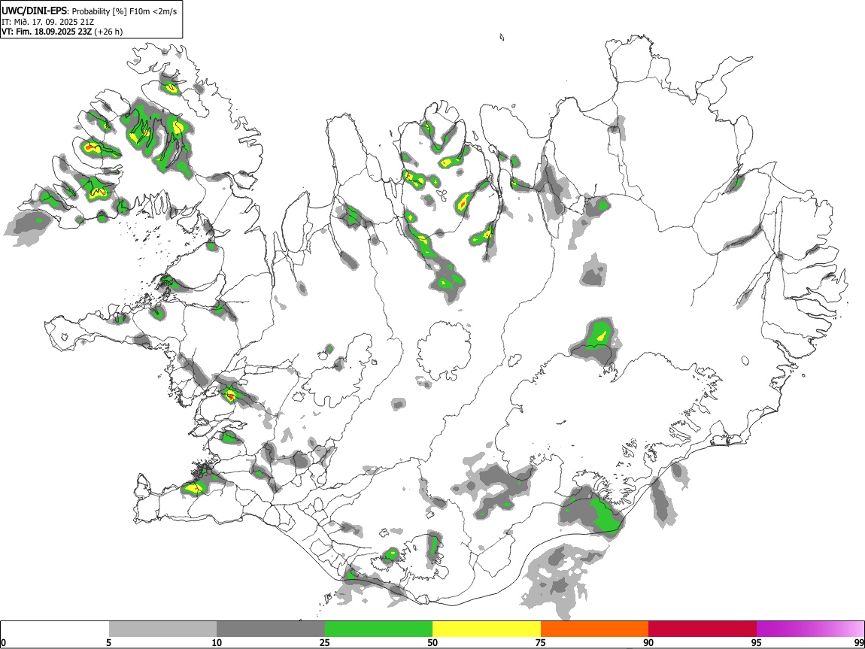
Task: Click the legend value '5'
Action: click(x=108, y=642)
